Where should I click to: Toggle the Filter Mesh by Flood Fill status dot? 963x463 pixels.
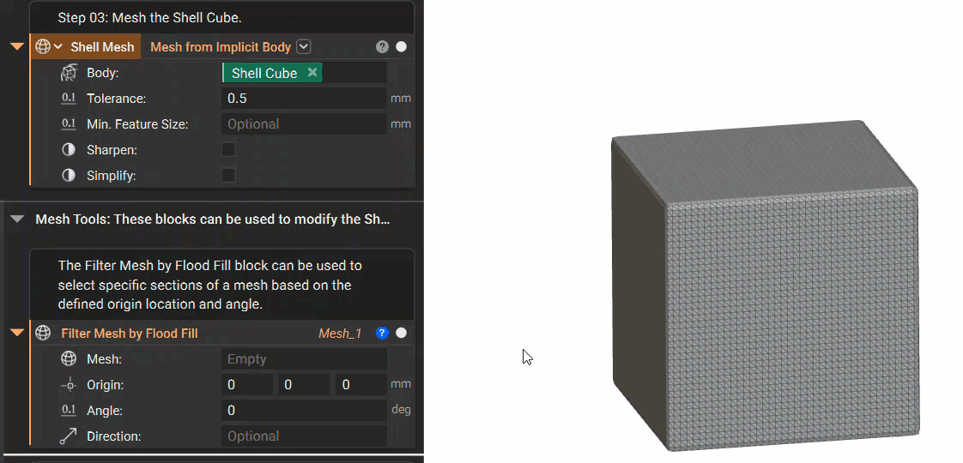(x=401, y=333)
